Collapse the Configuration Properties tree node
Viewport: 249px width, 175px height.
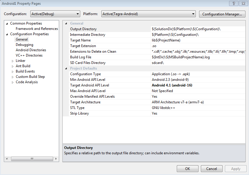click(7, 34)
